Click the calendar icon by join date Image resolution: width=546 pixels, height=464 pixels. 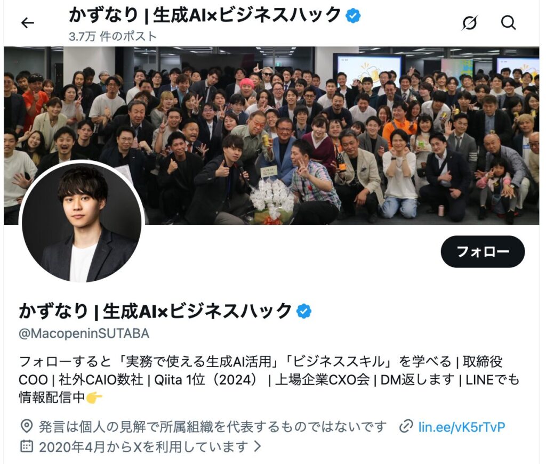click(x=27, y=446)
